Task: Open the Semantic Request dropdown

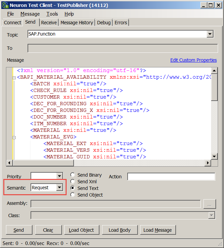Action: (59, 188)
